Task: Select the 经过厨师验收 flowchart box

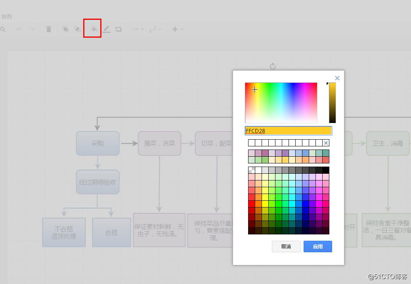Action: 98,182
